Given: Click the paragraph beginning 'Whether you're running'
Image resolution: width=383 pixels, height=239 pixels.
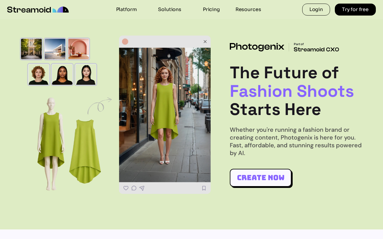Looking at the screenshot, I should tap(296, 141).
